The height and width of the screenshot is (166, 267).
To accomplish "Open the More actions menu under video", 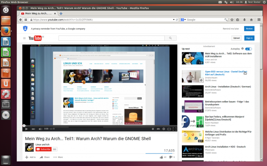I will [x=58, y=157].
